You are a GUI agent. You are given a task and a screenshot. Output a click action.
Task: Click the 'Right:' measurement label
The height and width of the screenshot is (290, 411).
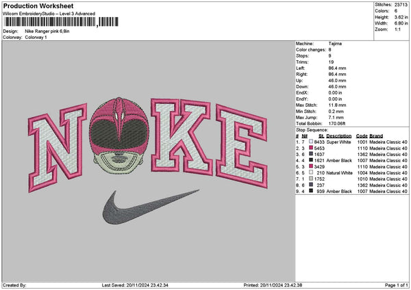301,75
